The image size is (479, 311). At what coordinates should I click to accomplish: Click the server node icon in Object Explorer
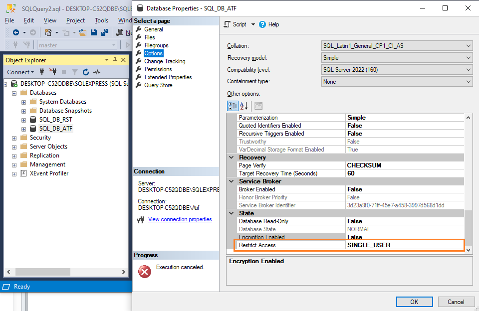pos(14,84)
